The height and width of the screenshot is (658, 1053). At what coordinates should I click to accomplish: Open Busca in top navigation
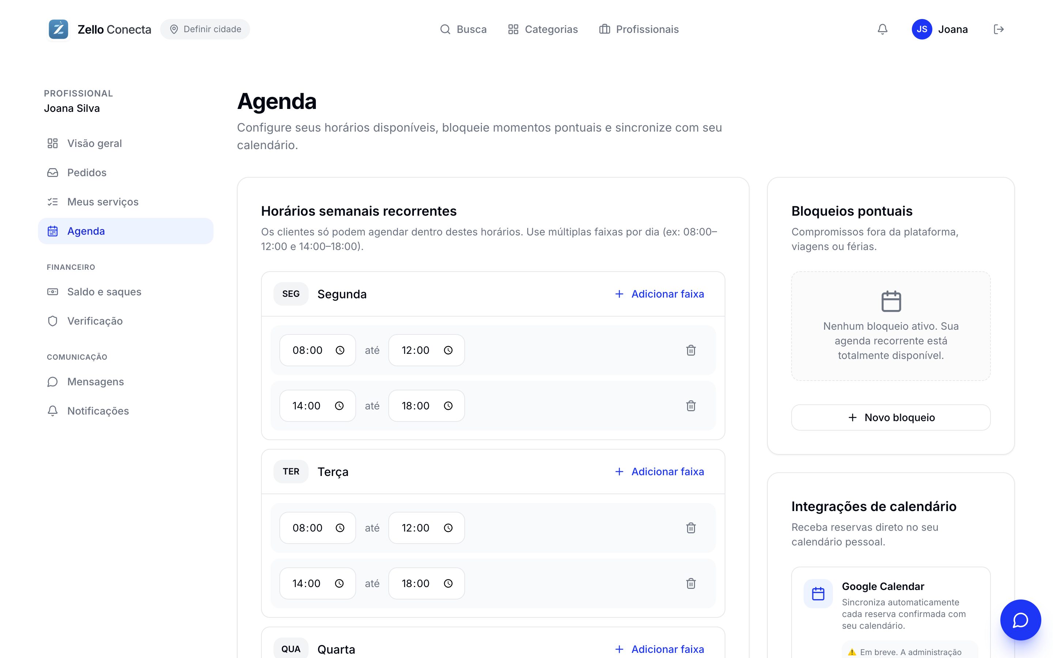click(463, 29)
